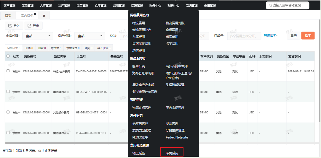This screenshot has width=321, height=158.
Task: Open the 报表中心 top menu
Action: (173, 6)
